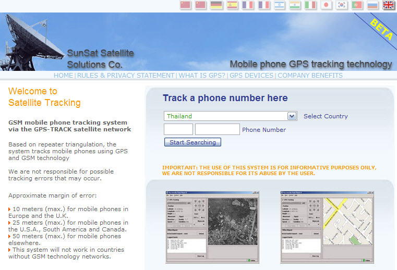Click the French flag beside the Spanish flag
Image resolution: width=397 pixels, height=270 pixels.
248,5
